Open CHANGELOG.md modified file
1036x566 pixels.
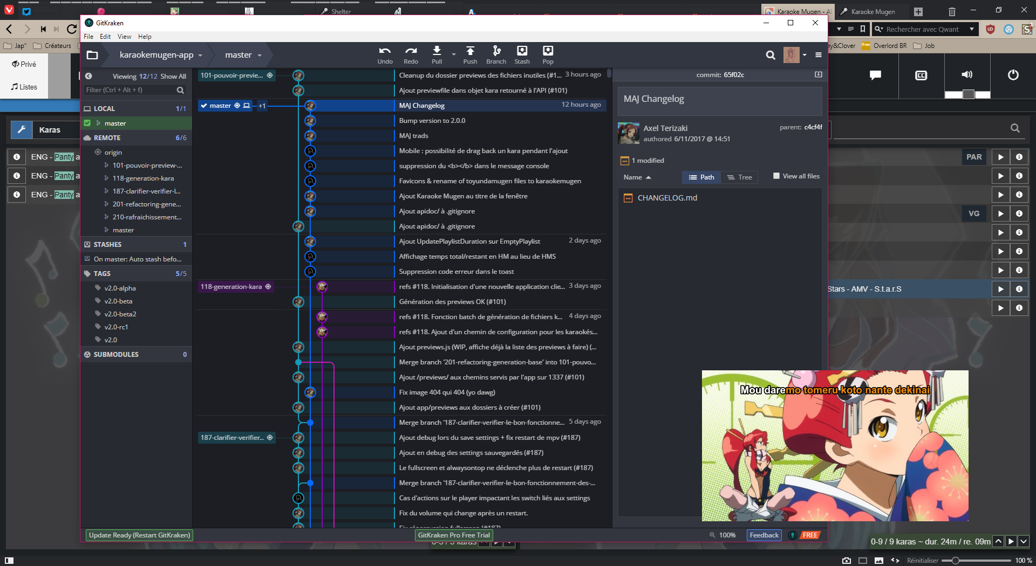[667, 198]
